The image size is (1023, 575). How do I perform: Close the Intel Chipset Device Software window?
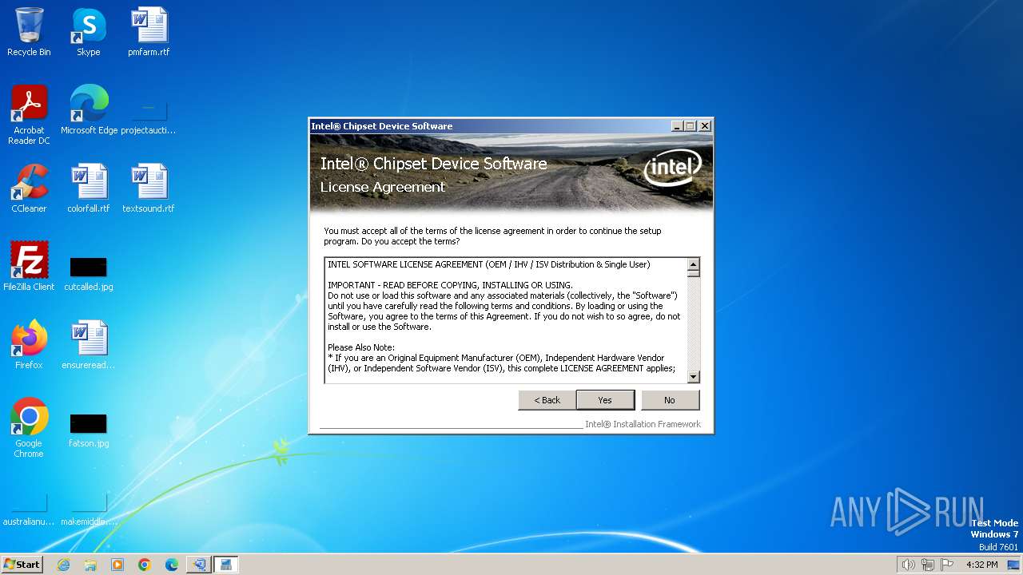(705, 126)
